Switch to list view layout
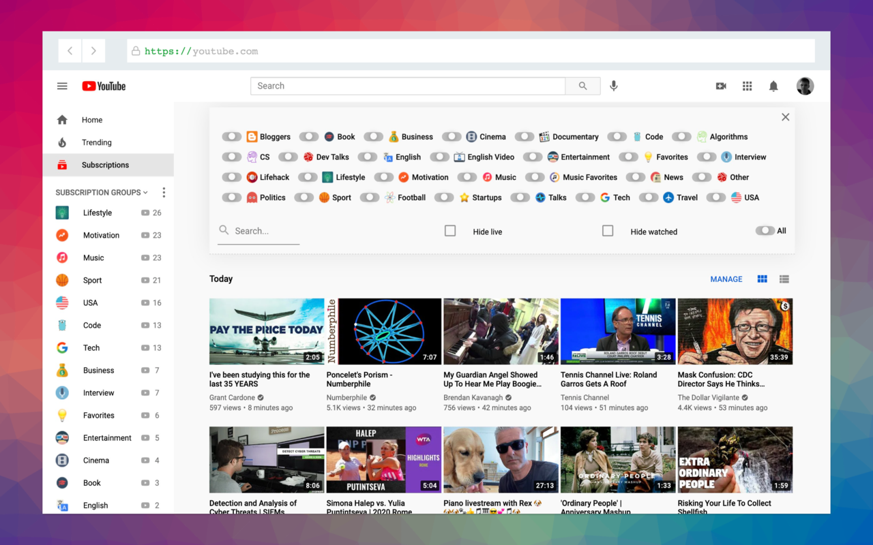The image size is (873, 545). (x=784, y=279)
